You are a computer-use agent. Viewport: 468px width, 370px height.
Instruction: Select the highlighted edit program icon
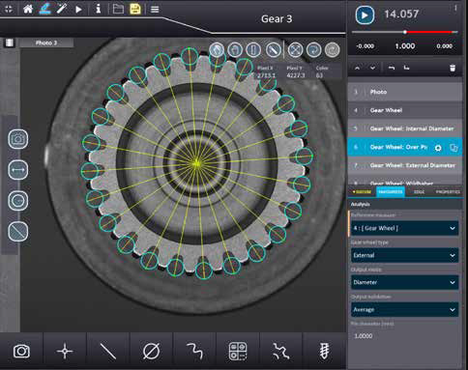click(x=45, y=9)
